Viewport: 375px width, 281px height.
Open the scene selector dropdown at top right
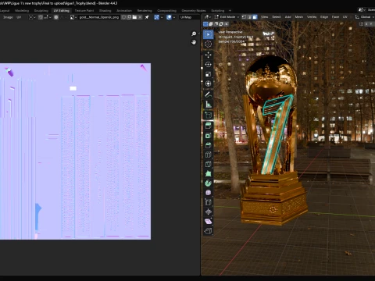click(361, 10)
